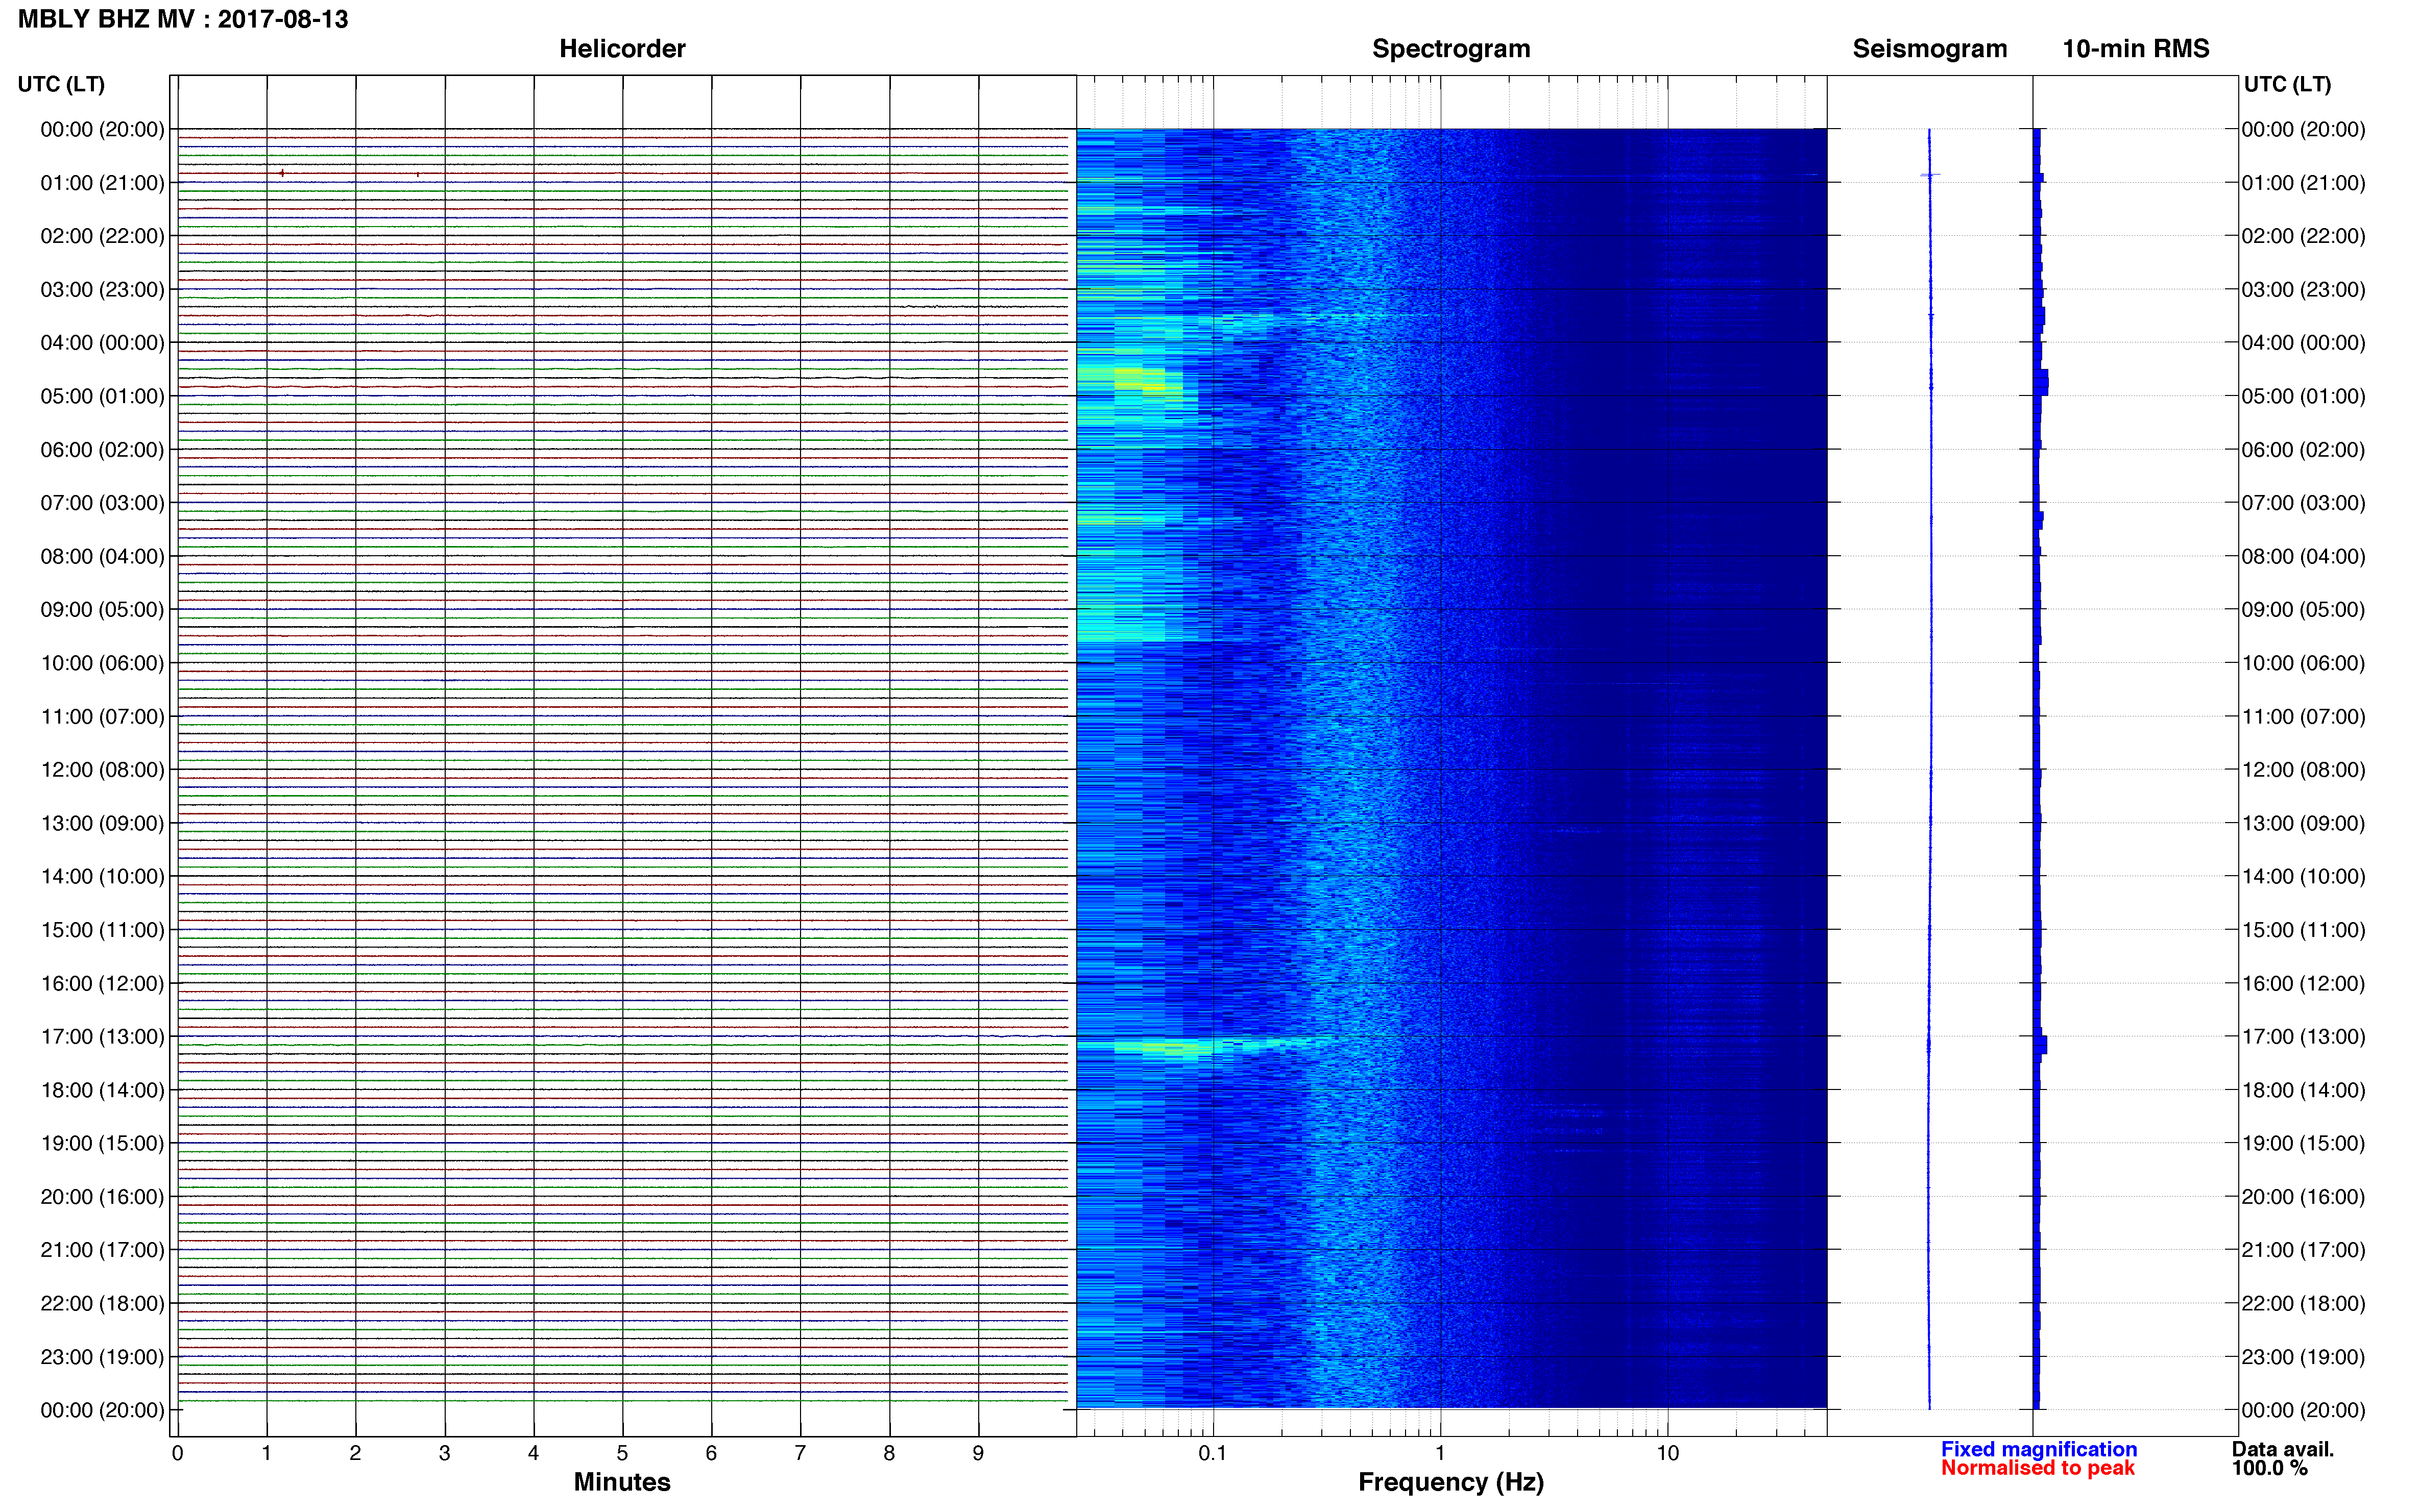Click '04:00 (00:00)' on the left time axis
The height and width of the screenshot is (1512, 2420).
pos(102,343)
